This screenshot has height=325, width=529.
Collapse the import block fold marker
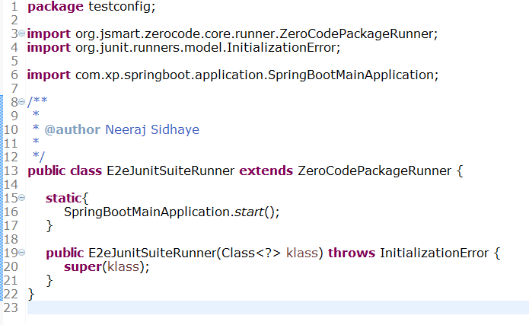point(21,33)
